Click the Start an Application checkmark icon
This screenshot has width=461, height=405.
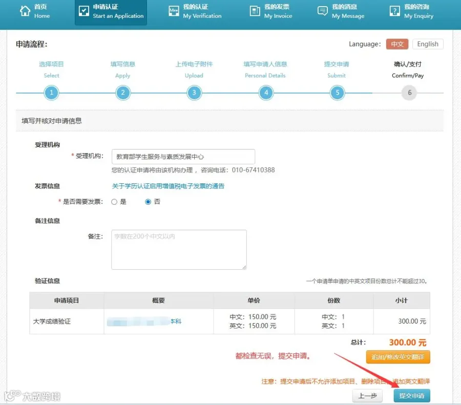click(84, 11)
